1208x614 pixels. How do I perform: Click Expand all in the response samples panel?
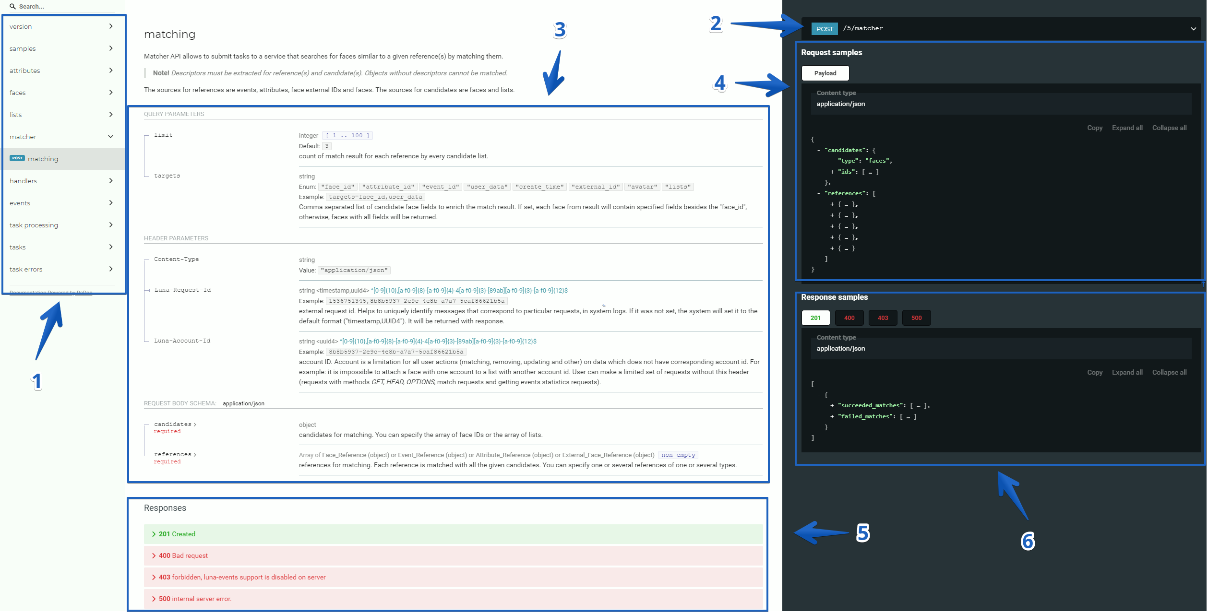point(1127,372)
